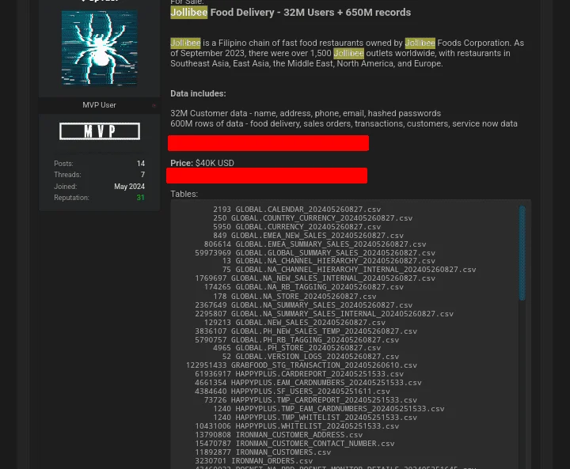This screenshot has height=469, width=570.
Task: Click the IRONMAN_CUSTOMER_CONTACT_NUMBER.csv row
Action: point(294,444)
